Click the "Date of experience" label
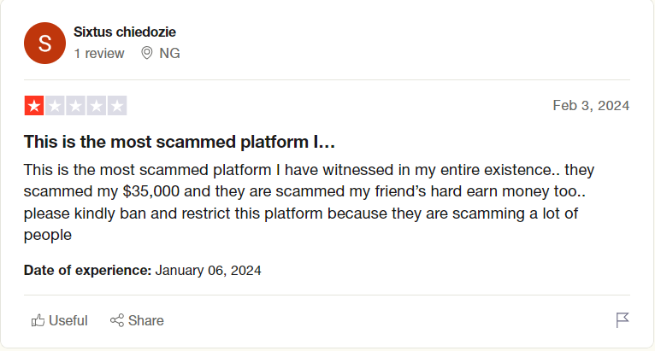Image resolution: width=655 pixels, height=351 pixels. pyautogui.click(x=87, y=271)
